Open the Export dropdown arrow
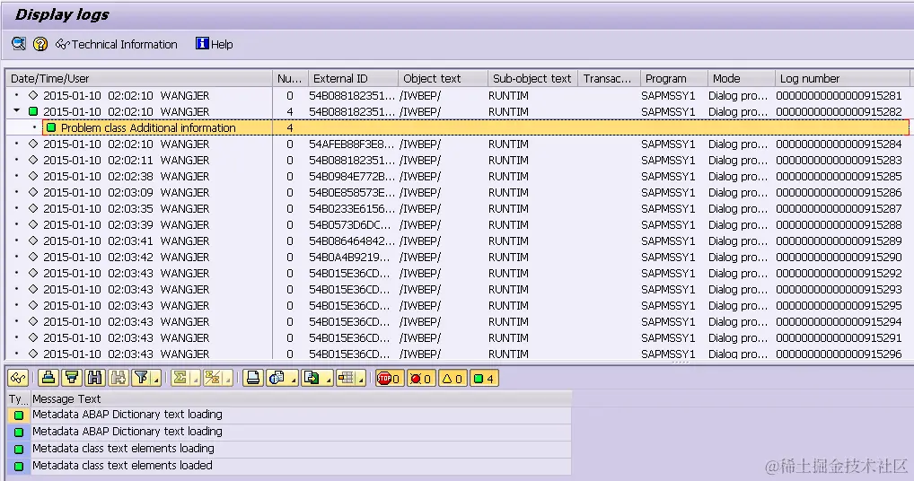The image size is (914, 481). (329, 379)
